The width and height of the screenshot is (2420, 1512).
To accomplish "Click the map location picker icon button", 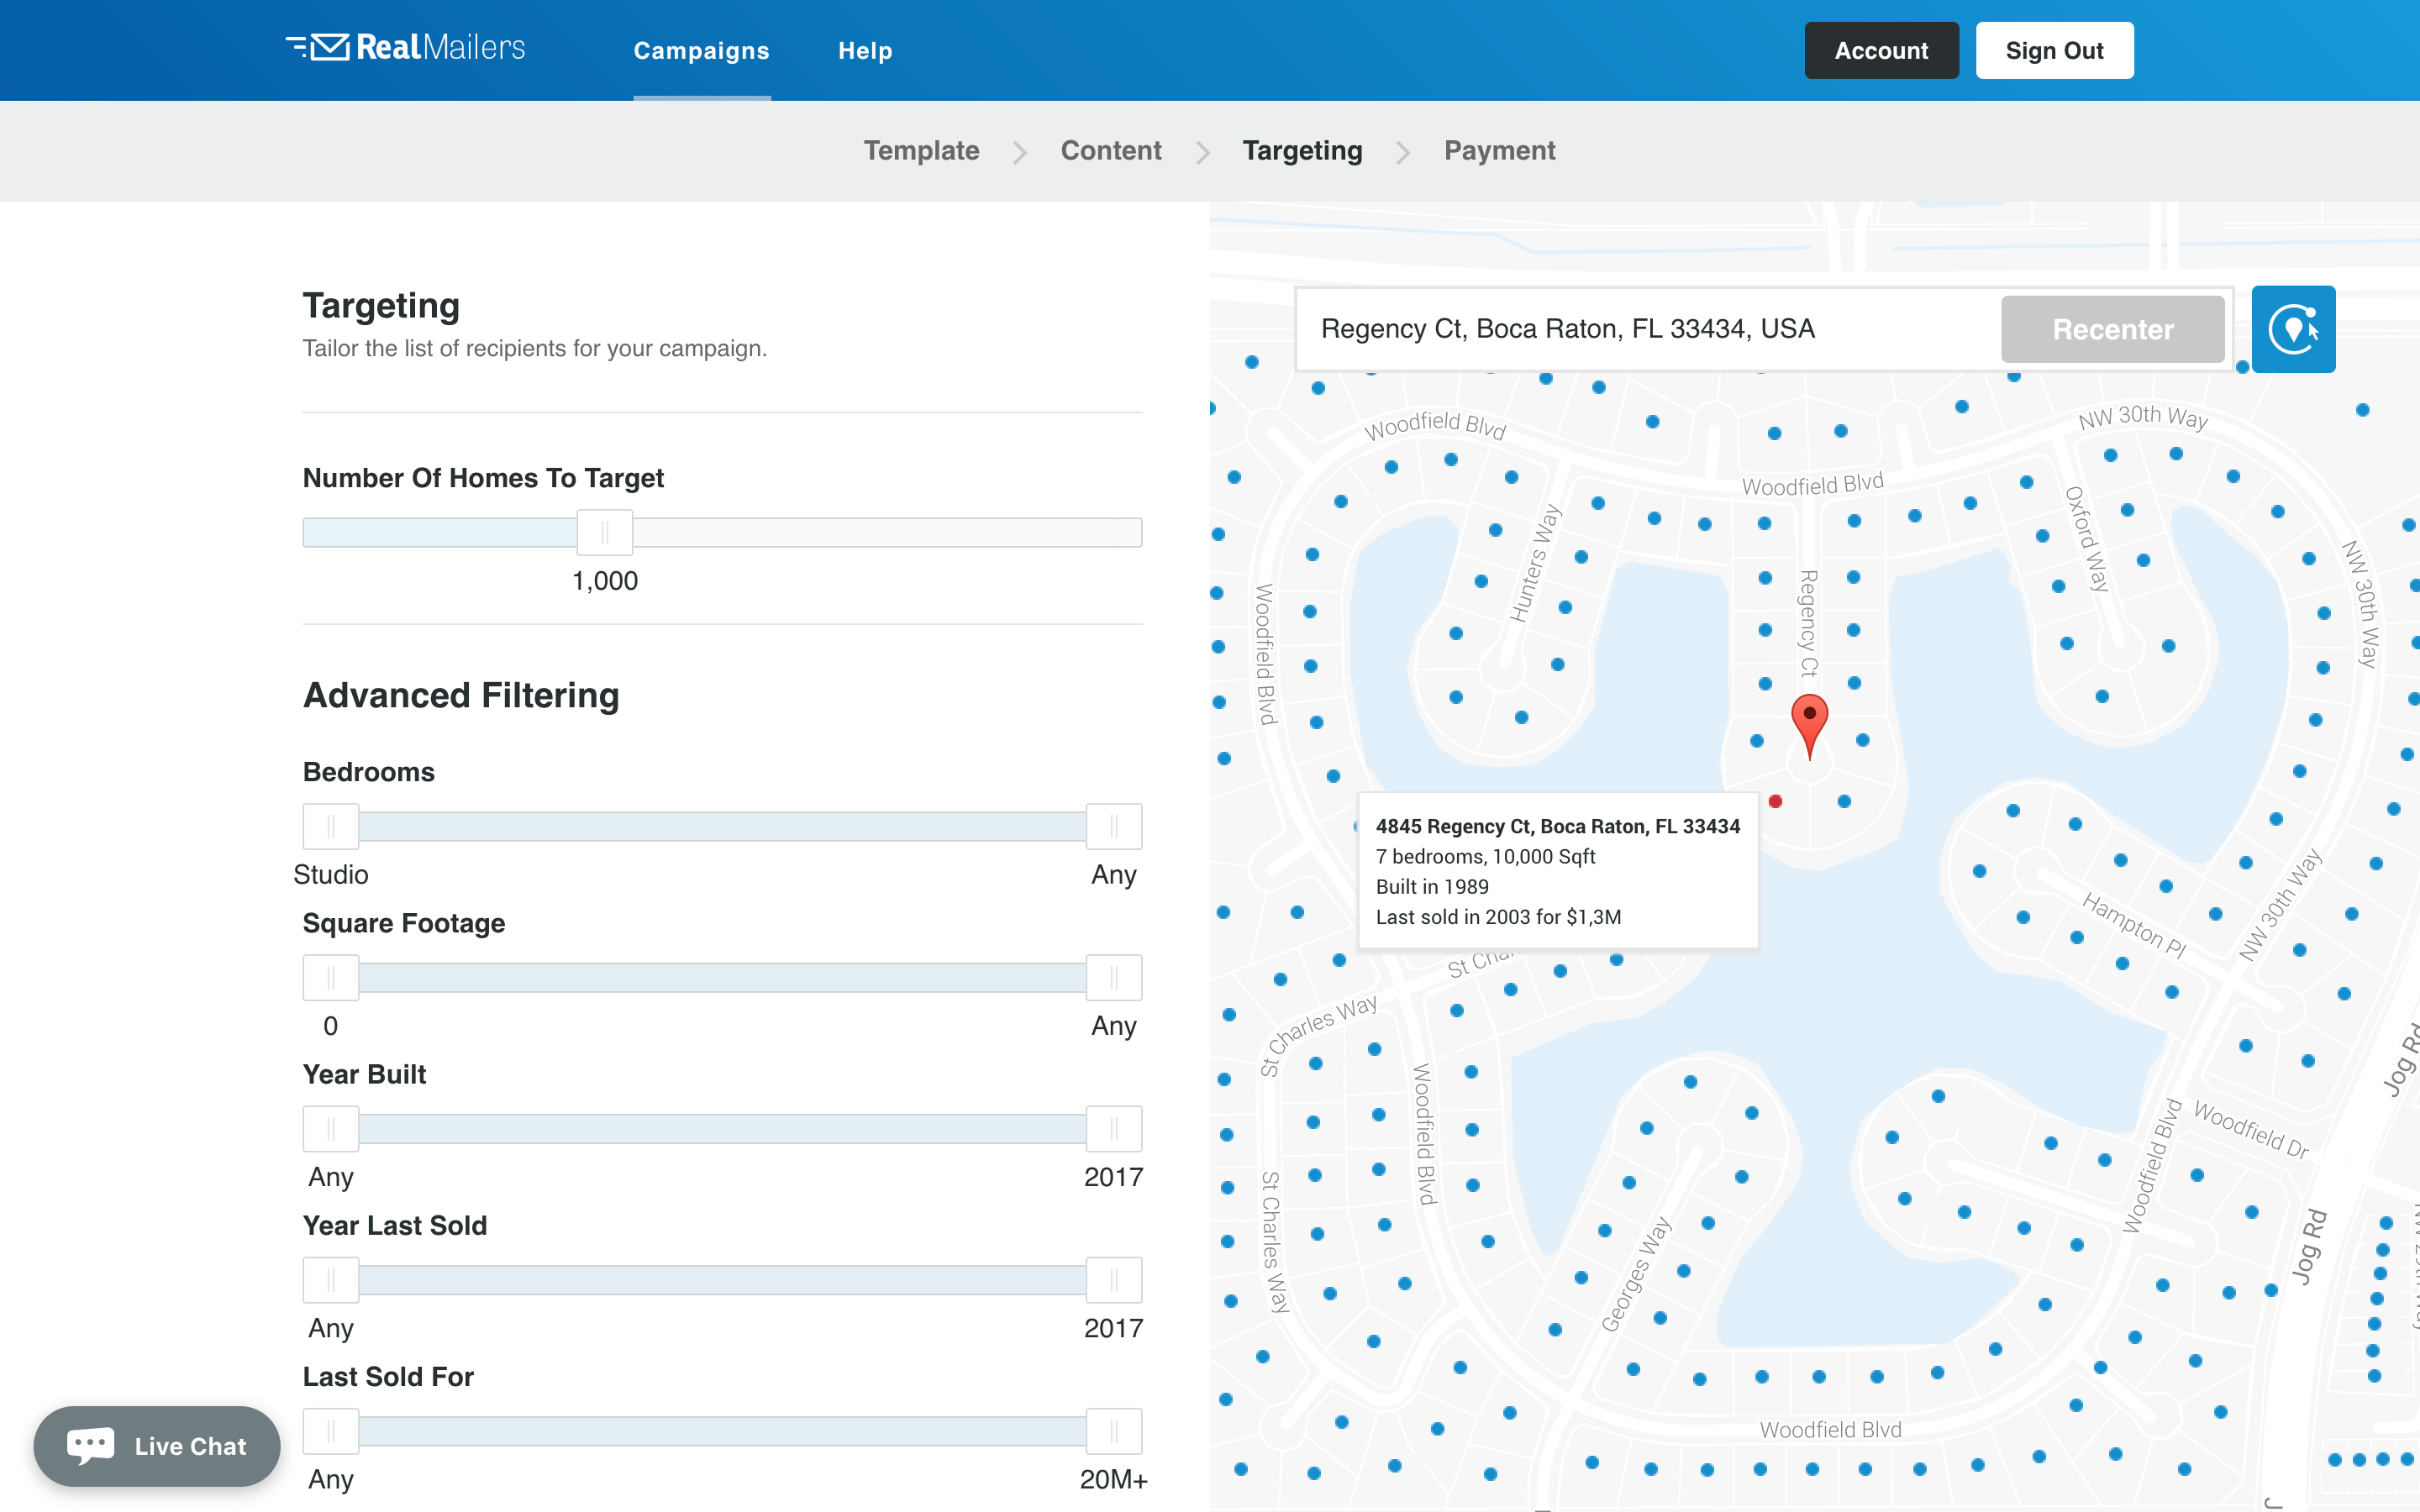I will click(x=2292, y=329).
